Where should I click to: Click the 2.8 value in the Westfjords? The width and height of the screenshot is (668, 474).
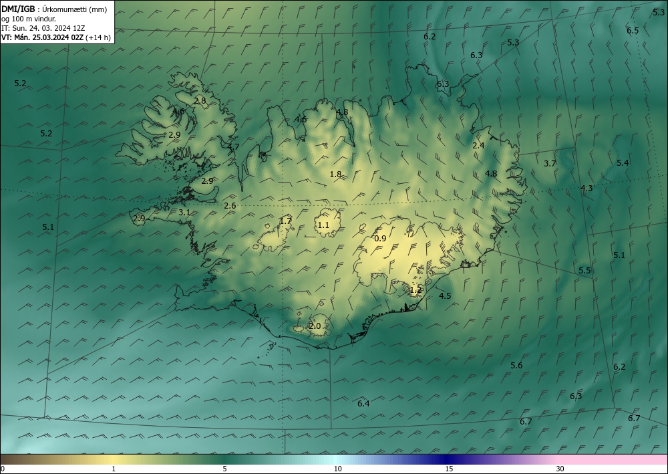pos(200,100)
